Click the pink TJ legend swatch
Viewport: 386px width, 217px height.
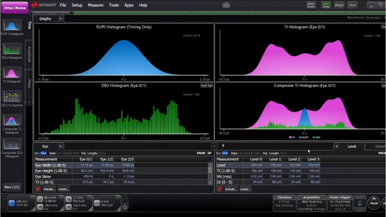[290, 137]
